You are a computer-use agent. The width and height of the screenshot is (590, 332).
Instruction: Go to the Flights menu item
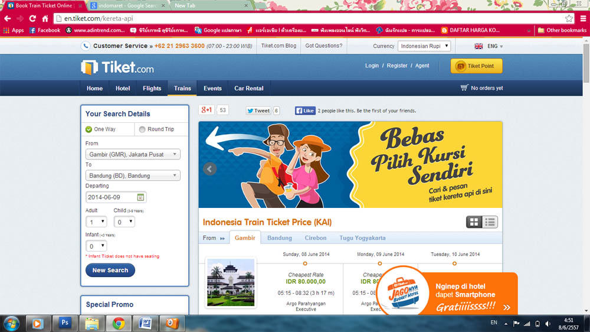click(x=152, y=88)
